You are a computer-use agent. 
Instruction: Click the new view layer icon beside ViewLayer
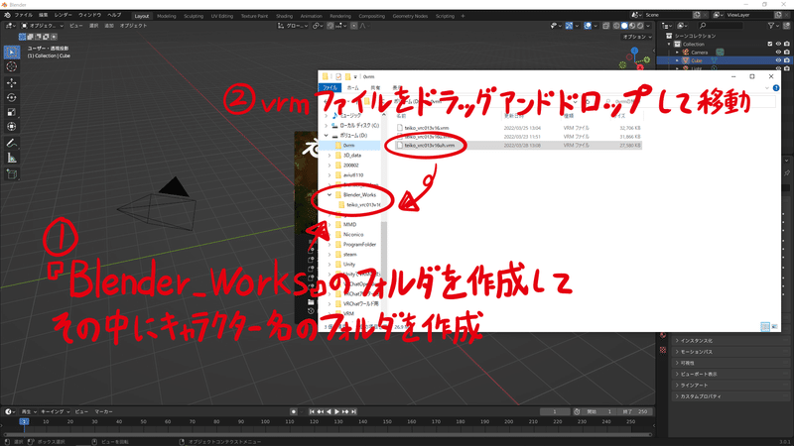point(778,15)
